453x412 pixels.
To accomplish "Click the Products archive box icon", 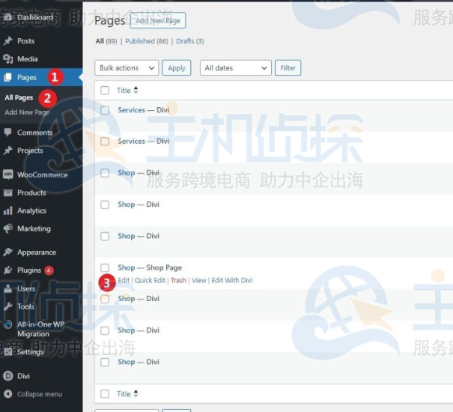I will 7,193.
